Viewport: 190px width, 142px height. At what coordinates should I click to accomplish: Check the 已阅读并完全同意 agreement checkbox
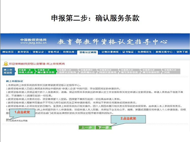7,120
